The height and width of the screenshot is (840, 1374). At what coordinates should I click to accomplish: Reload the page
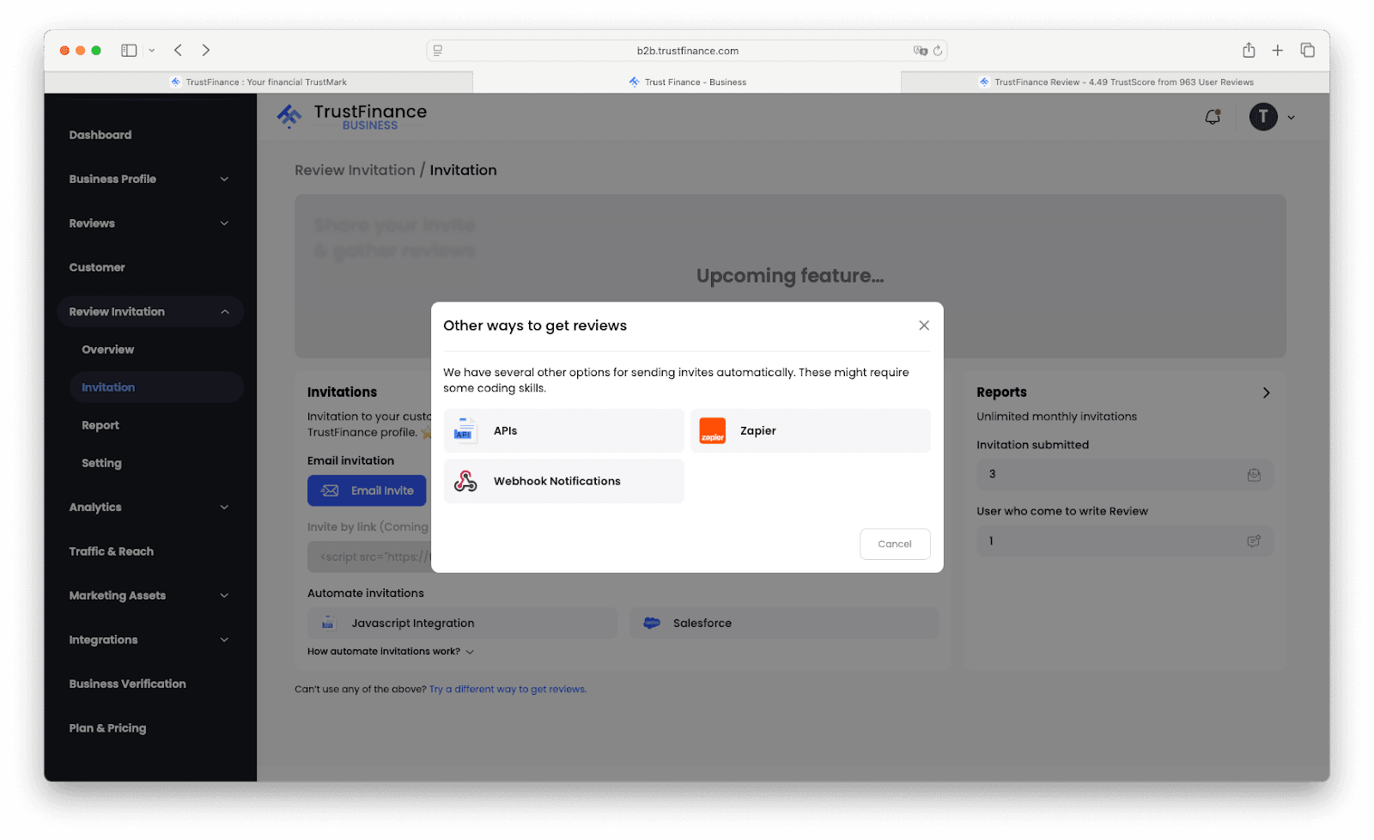tap(938, 51)
